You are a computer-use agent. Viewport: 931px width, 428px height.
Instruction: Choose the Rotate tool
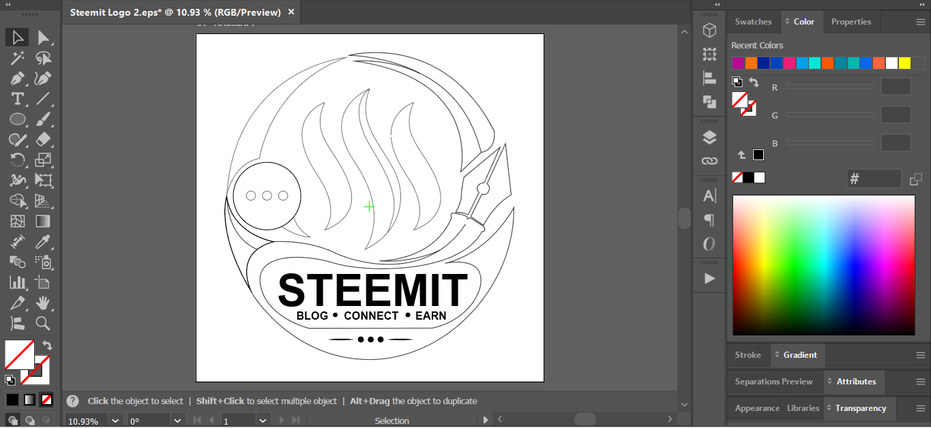point(18,160)
